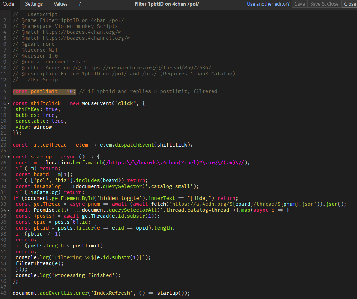Viewport: 357px width, 299px height.
Task: Click the 'Use another editor?' link
Action: coord(268,4)
